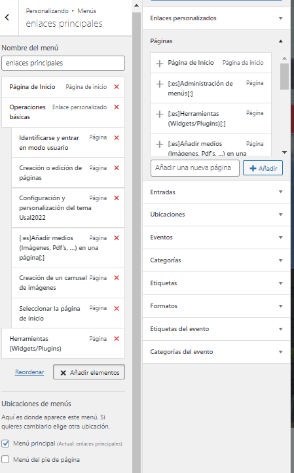This screenshot has height=473, width=294.
Task: Click the Añadir elementos button
Action: tap(89, 372)
